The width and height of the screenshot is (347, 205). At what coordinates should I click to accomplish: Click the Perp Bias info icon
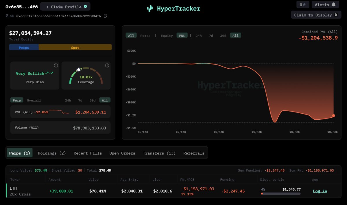(56, 65)
